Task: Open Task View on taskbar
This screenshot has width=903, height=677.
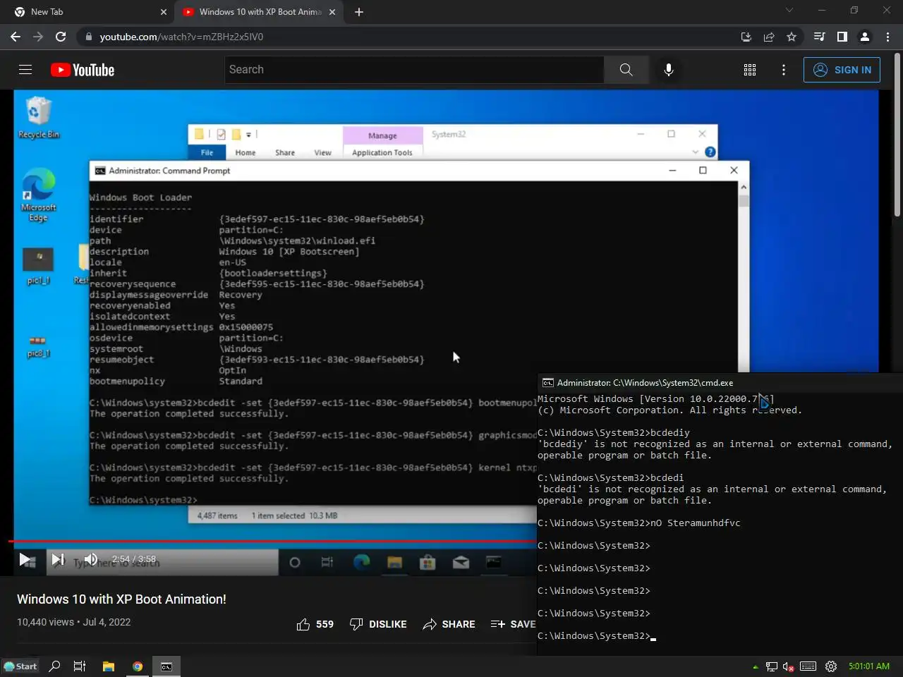Action: [x=80, y=666]
